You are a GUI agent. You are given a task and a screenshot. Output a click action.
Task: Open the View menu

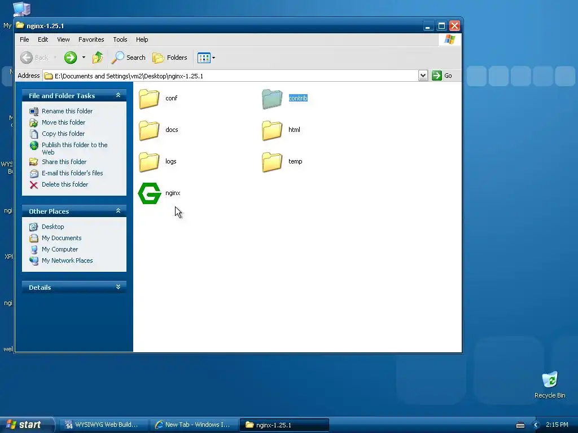tap(63, 39)
